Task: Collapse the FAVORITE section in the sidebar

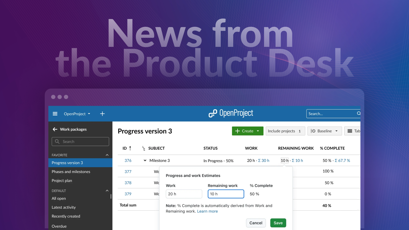Action: click(107, 155)
